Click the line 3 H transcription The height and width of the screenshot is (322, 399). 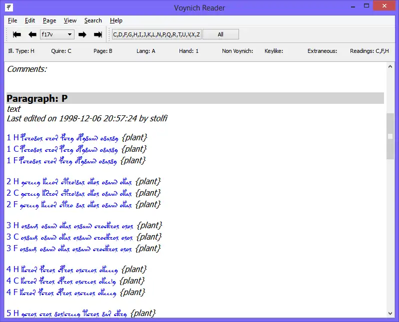[84, 226]
